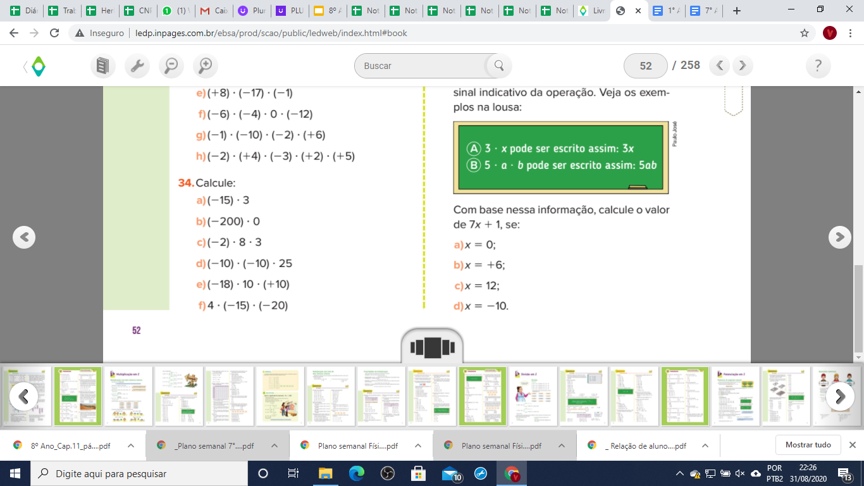
Task: Close the current active tab
Action: 638,11
